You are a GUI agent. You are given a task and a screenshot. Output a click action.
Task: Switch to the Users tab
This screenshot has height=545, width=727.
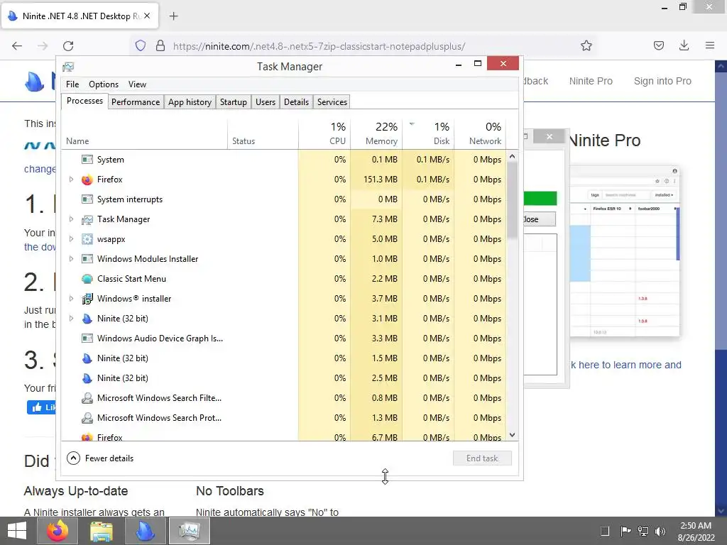(x=266, y=102)
